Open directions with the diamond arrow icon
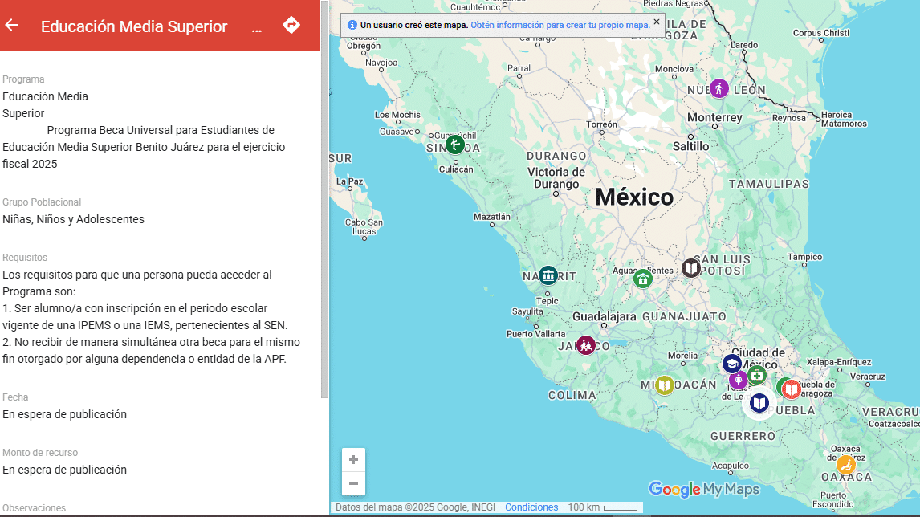The height and width of the screenshot is (517, 920). (291, 26)
